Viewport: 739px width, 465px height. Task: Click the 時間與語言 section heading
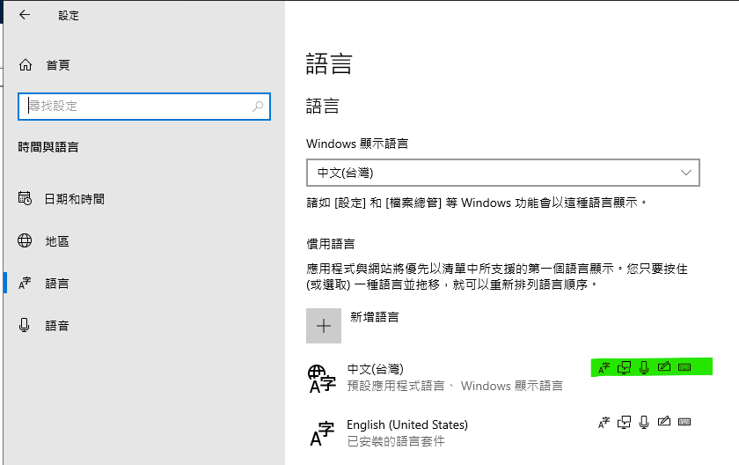click(x=48, y=147)
